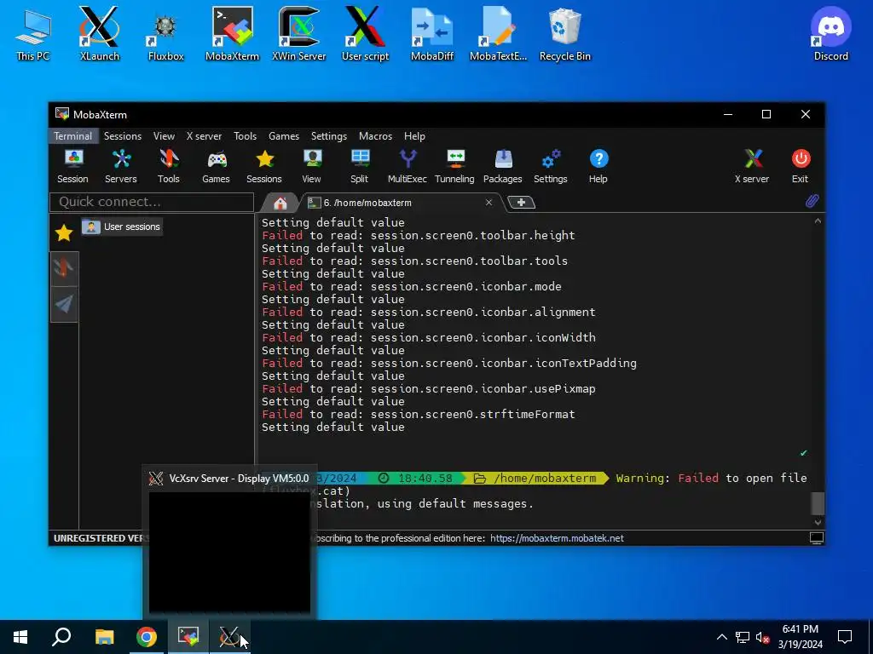Click the VcXsrv taskbar button
873x654 pixels.
click(230, 637)
